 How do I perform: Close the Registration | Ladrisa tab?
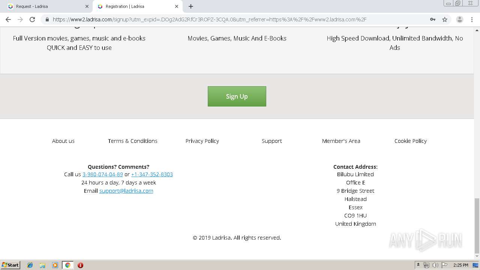(x=177, y=6)
